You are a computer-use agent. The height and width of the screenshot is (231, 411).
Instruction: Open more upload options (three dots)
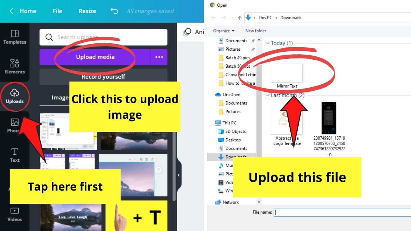tap(159, 57)
